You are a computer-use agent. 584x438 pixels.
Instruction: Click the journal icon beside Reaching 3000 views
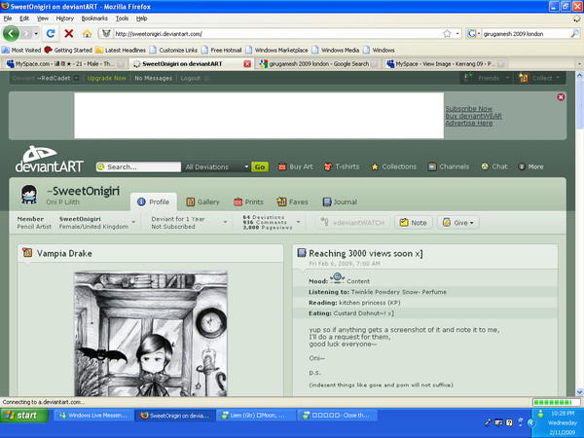pyautogui.click(x=302, y=253)
